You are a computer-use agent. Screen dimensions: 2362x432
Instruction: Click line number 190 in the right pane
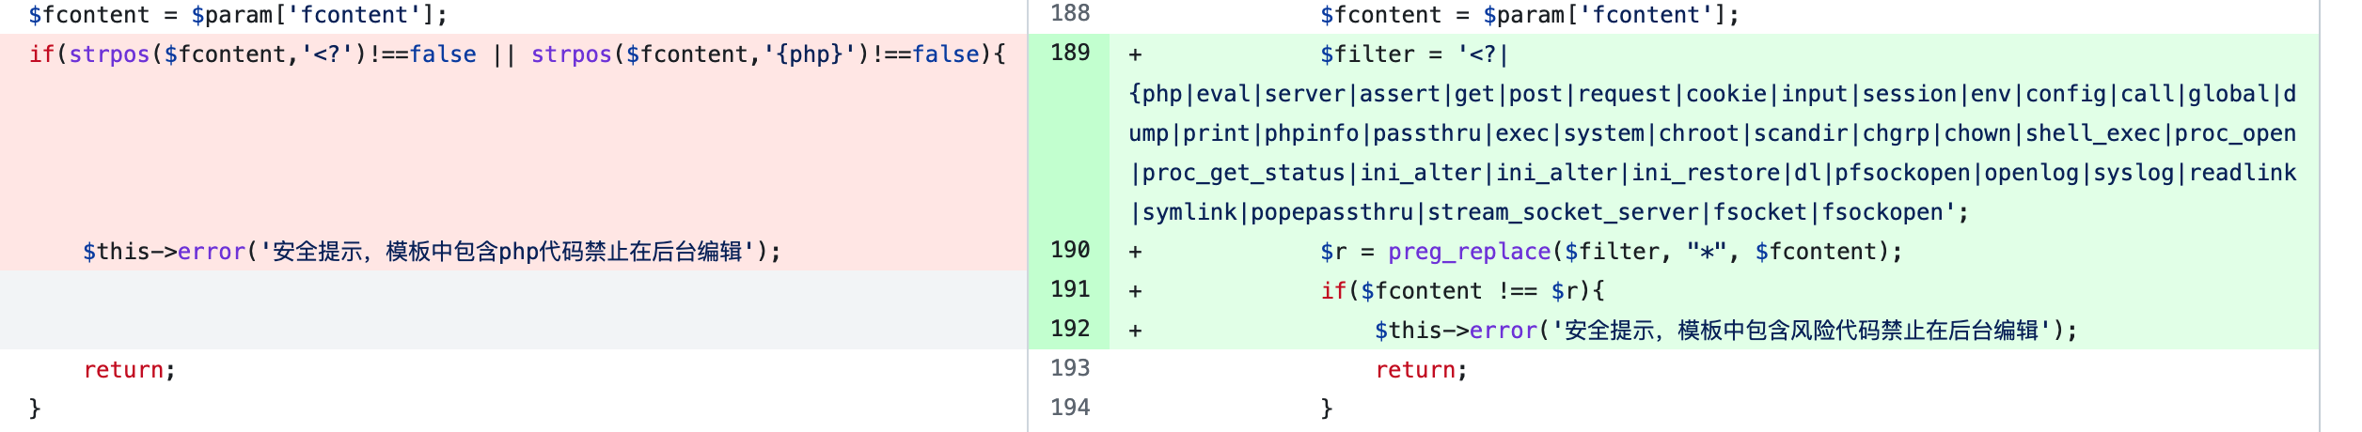pyautogui.click(x=1070, y=250)
